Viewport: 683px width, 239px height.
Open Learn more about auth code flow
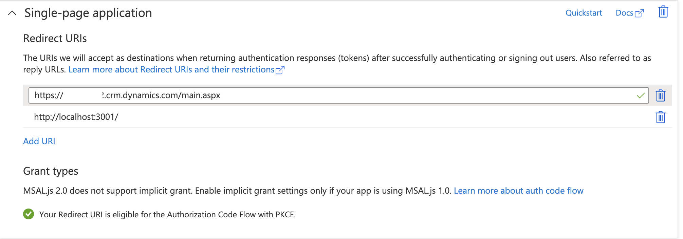519,191
